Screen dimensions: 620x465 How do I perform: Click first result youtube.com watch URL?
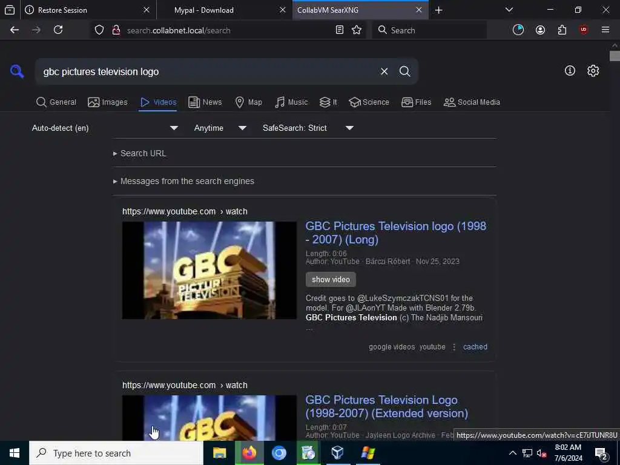pyautogui.click(x=185, y=211)
